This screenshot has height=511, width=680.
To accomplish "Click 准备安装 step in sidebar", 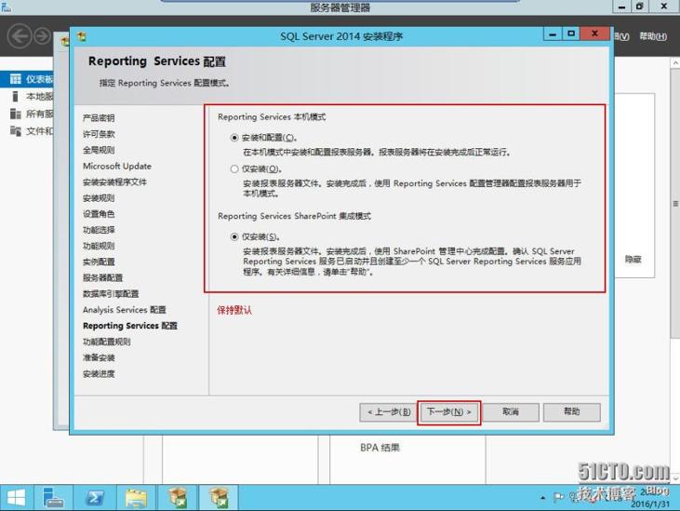I will (99, 357).
